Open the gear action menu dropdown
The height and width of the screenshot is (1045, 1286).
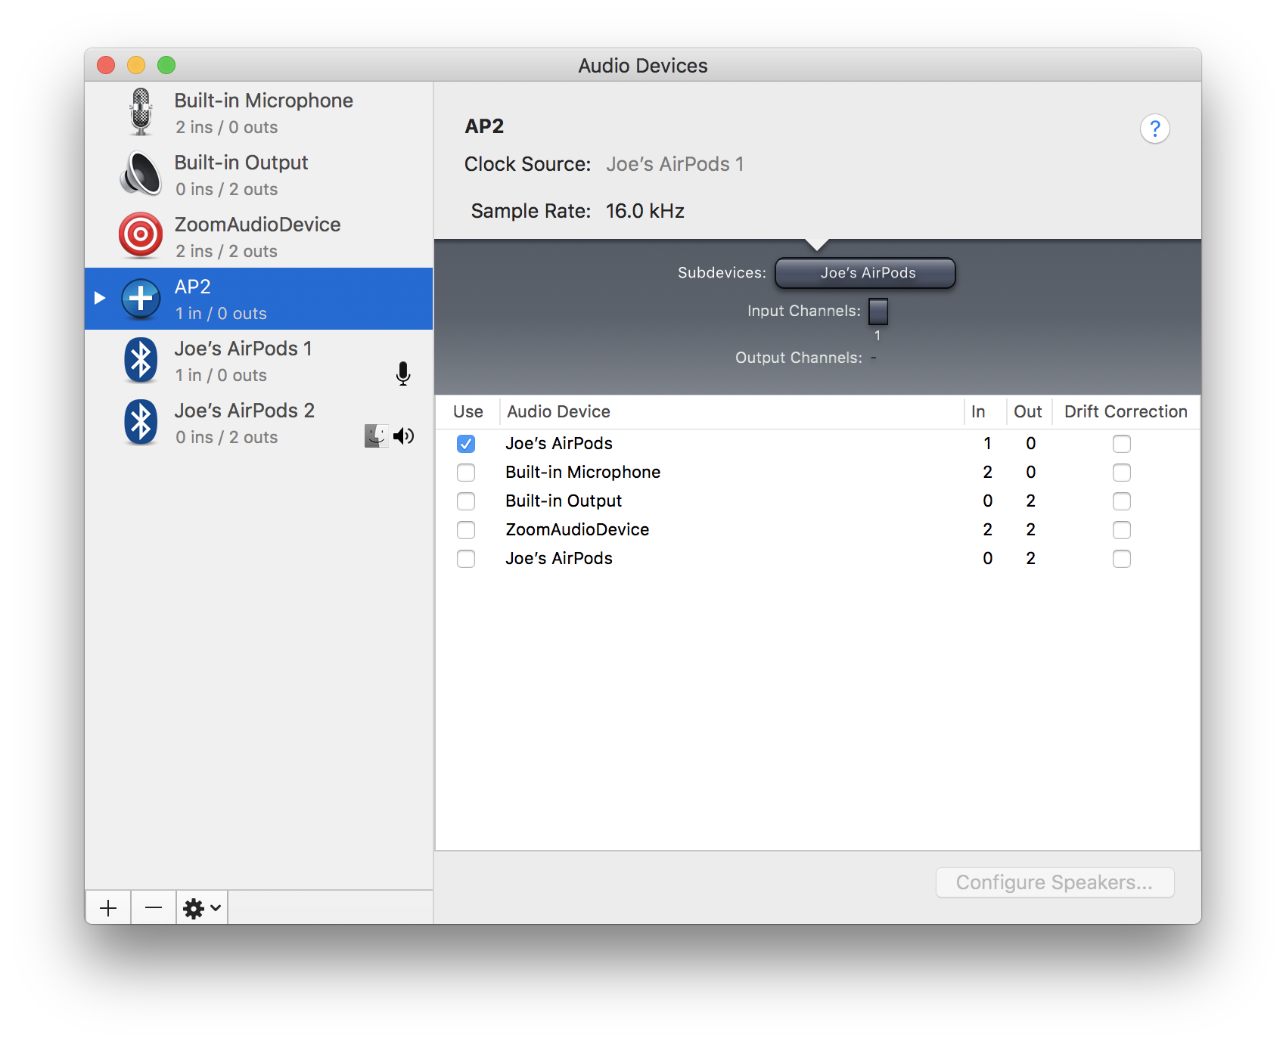click(202, 908)
